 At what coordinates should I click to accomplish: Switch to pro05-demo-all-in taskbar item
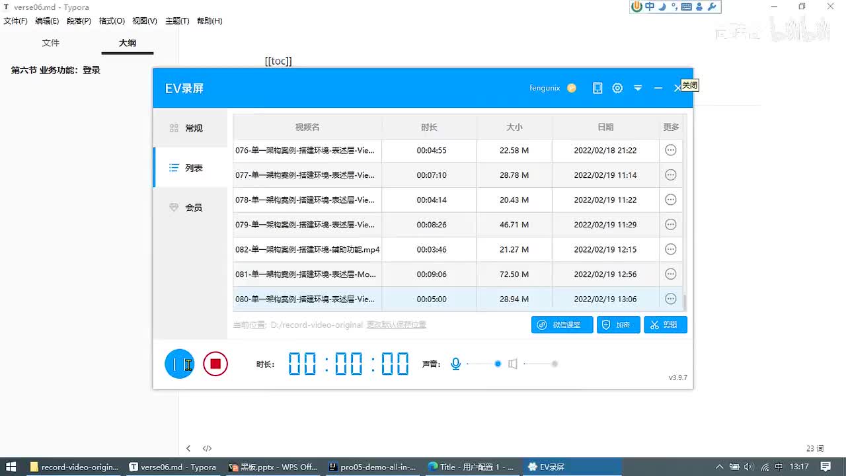tap(372, 467)
